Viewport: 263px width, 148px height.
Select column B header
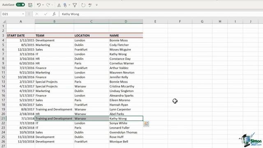tap(54, 21)
